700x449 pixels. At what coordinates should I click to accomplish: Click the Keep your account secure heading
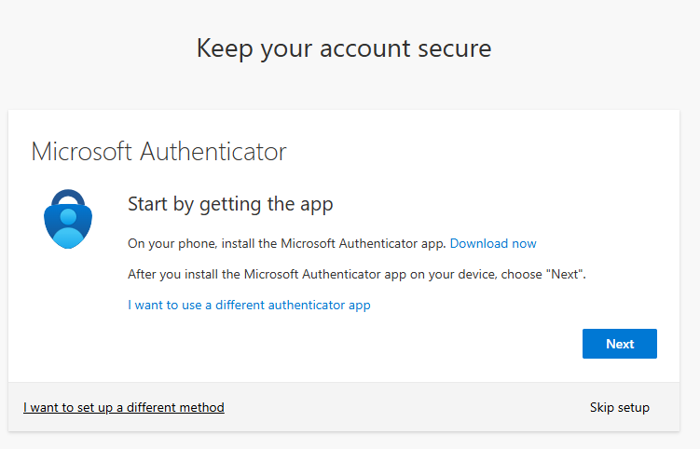(x=344, y=48)
